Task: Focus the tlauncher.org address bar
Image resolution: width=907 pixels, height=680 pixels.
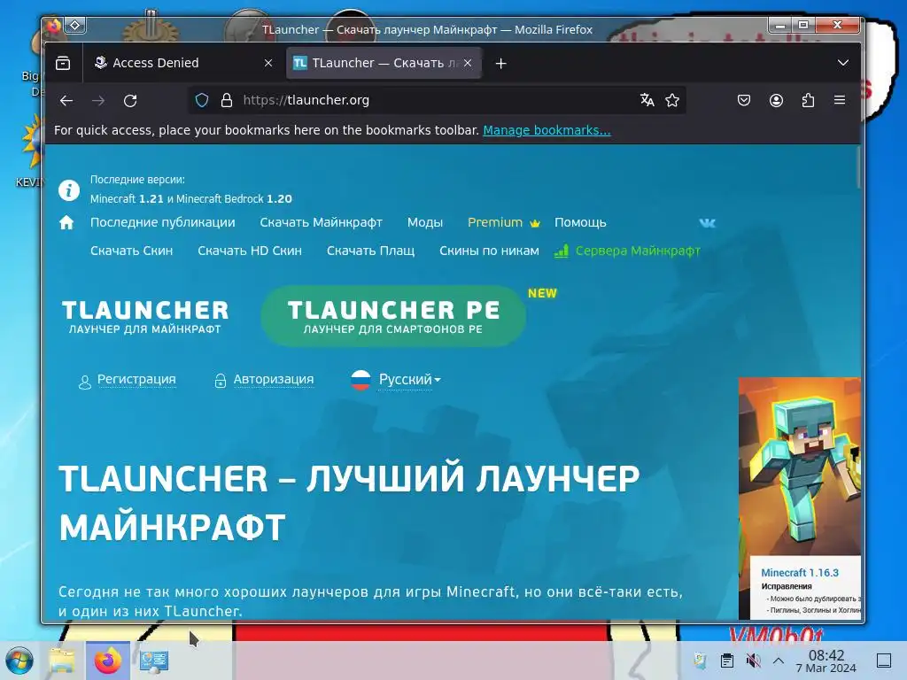Action: click(x=438, y=100)
